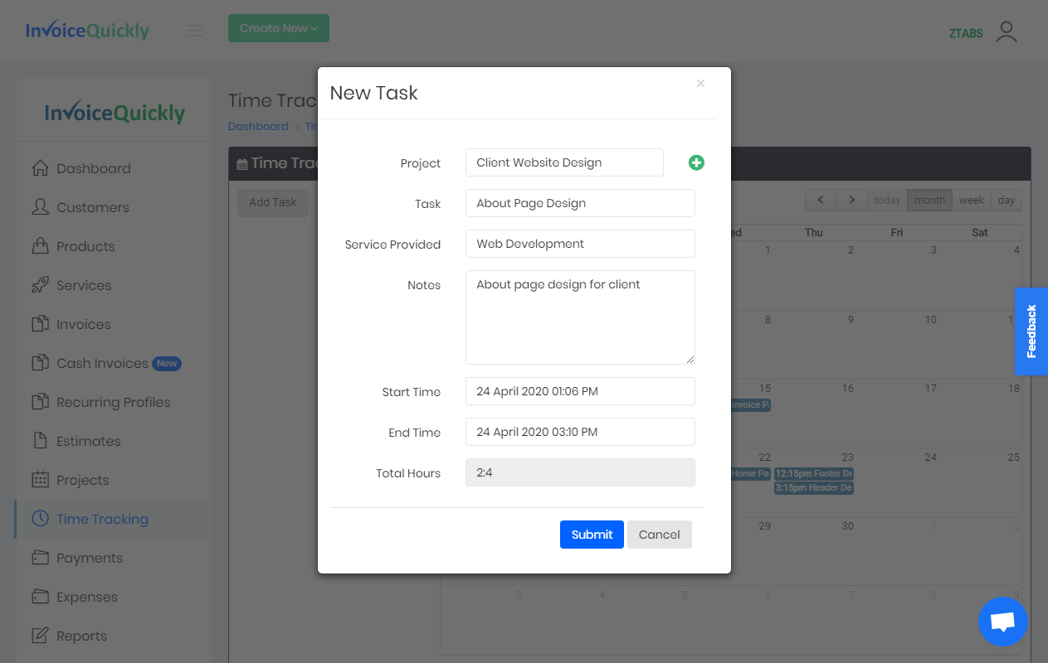Open Time Tracking in the sidebar
Screen dimensions: 1048x663
(x=102, y=519)
